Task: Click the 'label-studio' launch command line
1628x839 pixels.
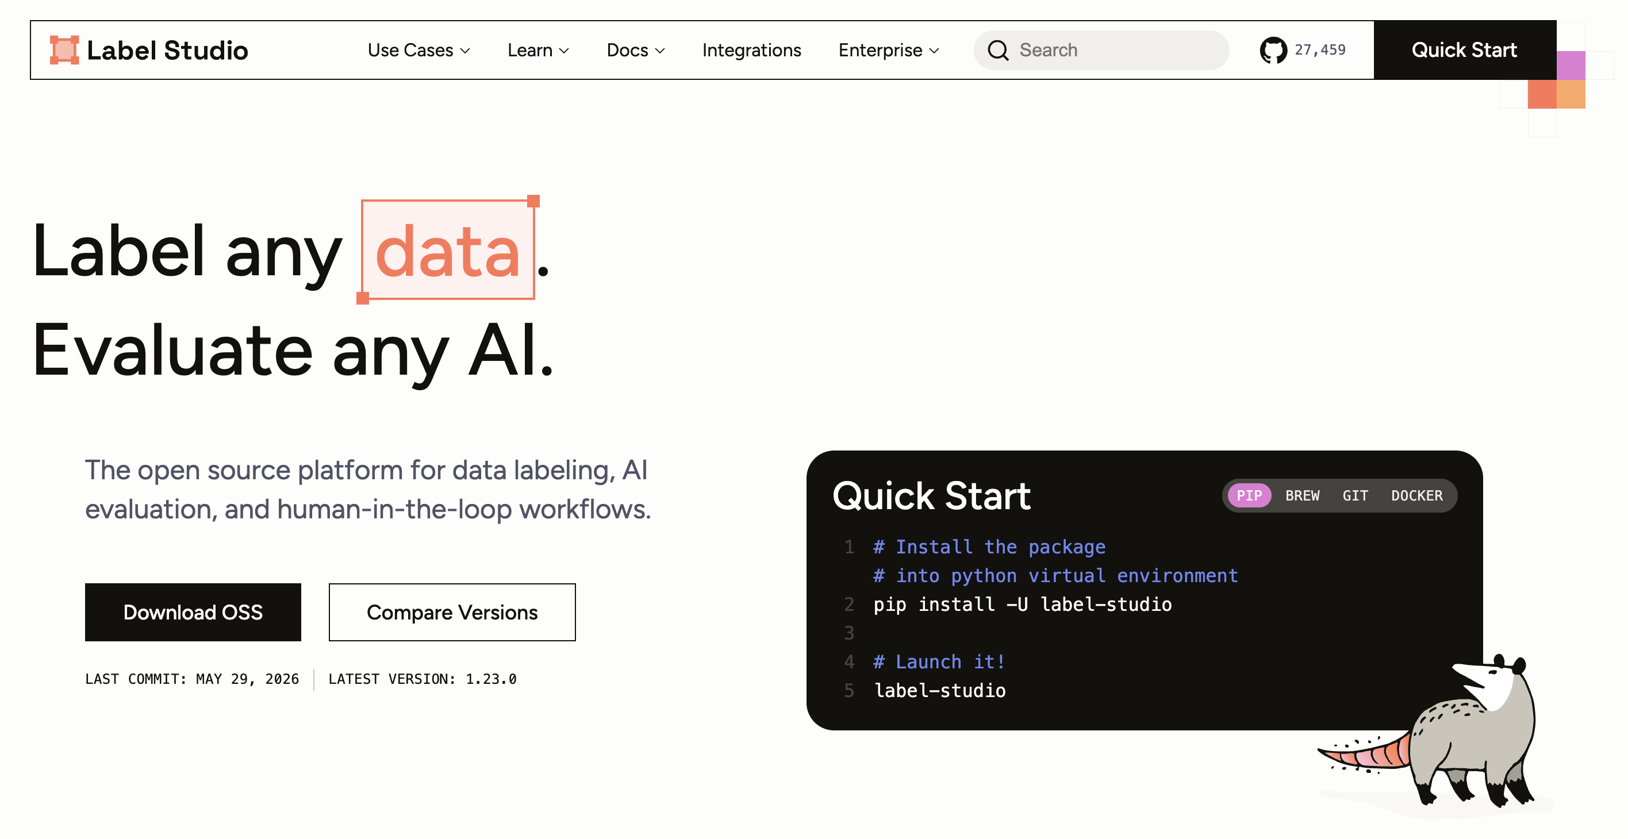Action: [939, 691]
